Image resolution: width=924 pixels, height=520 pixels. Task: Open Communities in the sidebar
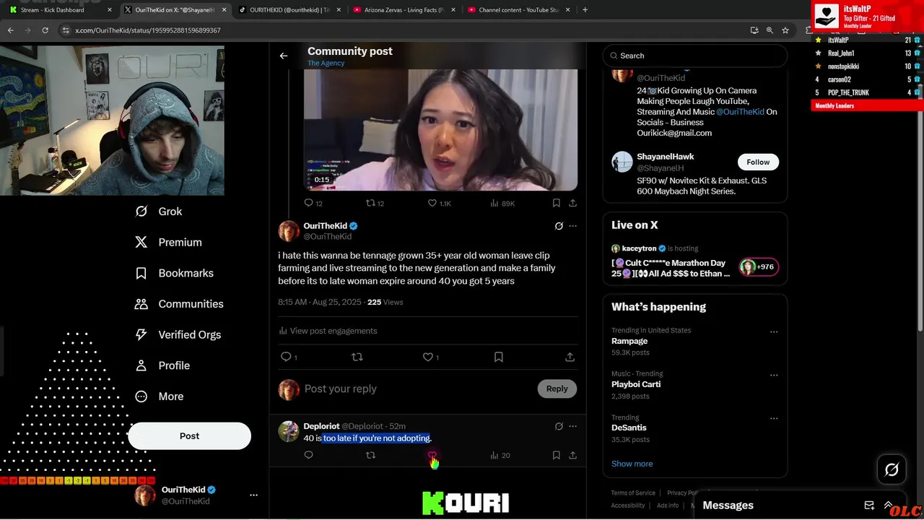[x=179, y=304]
